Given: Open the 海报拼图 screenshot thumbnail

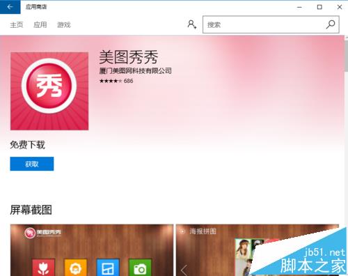Looking at the screenshot, I should point(257,250).
